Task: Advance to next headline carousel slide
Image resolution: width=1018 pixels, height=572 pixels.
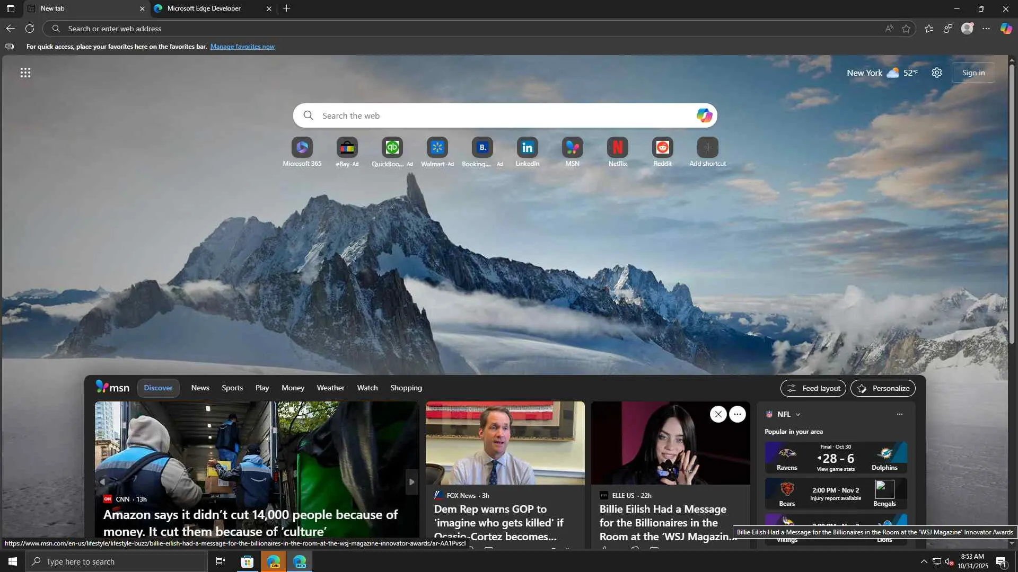Action: 411,482
